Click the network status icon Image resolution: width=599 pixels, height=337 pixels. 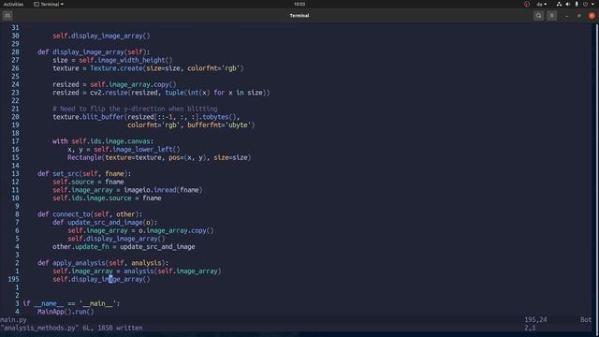click(559, 4)
